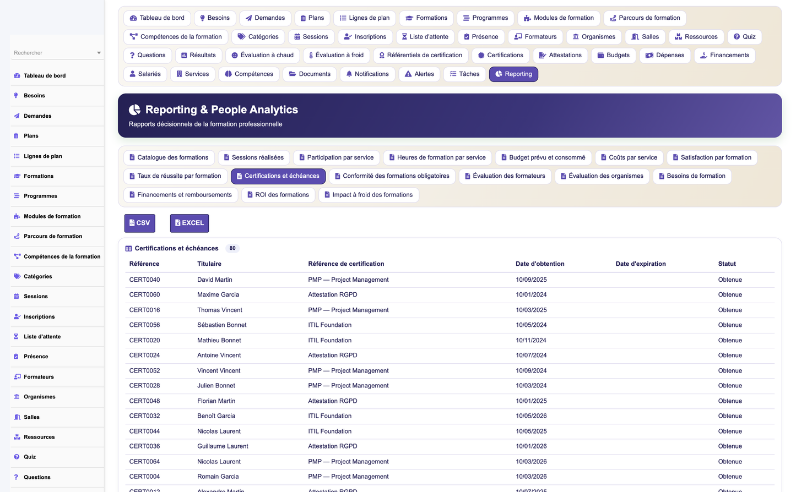Click the file icon on CSV button
Image resolution: width=796 pixels, height=492 pixels.
[x=132, y=223]
